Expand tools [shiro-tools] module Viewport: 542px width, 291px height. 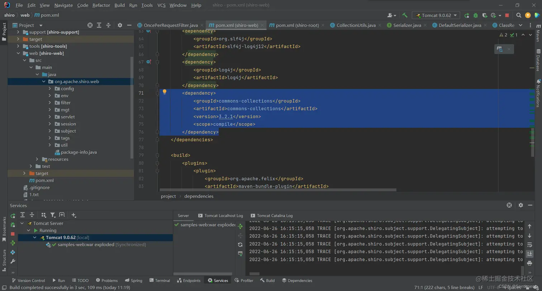pos(18,46)
